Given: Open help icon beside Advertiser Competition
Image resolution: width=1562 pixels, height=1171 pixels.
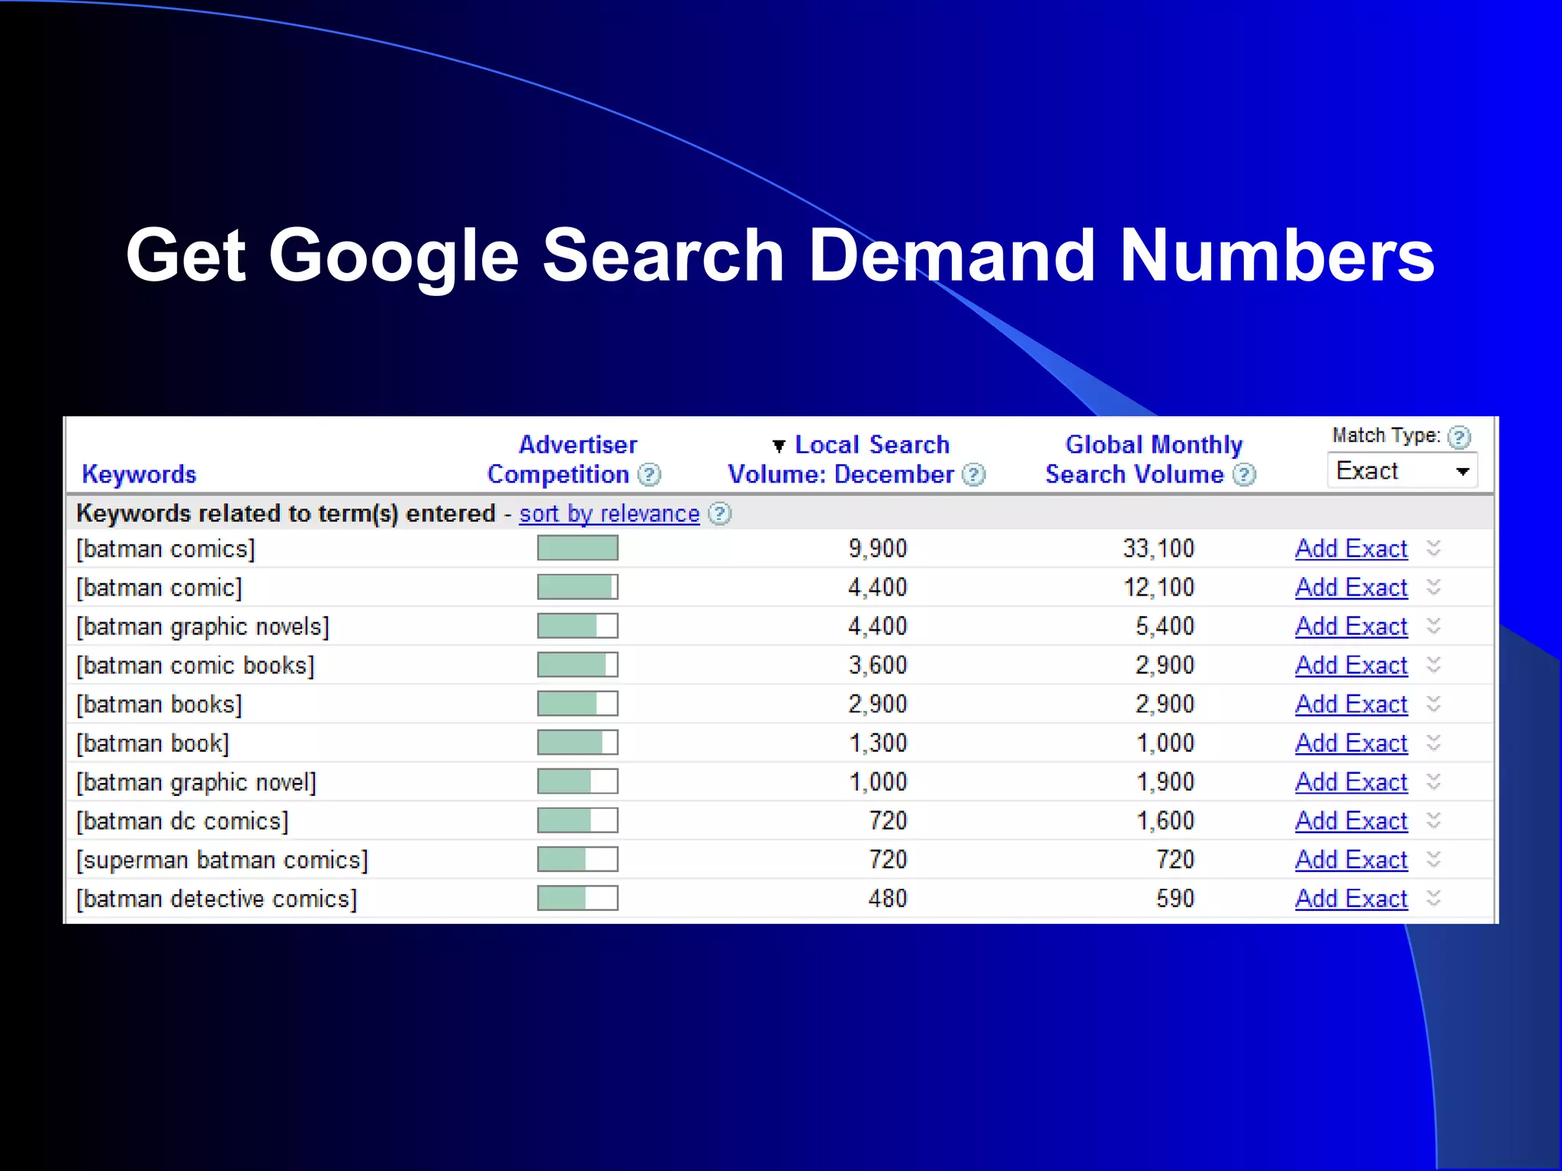Looking at the screenshot, I should (x=649, y=475).
